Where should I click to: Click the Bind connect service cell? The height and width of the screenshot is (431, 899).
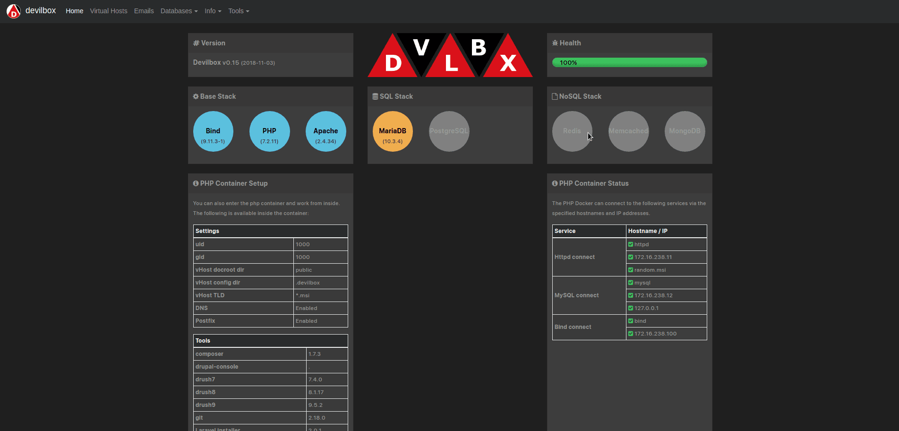click(589, 327)
